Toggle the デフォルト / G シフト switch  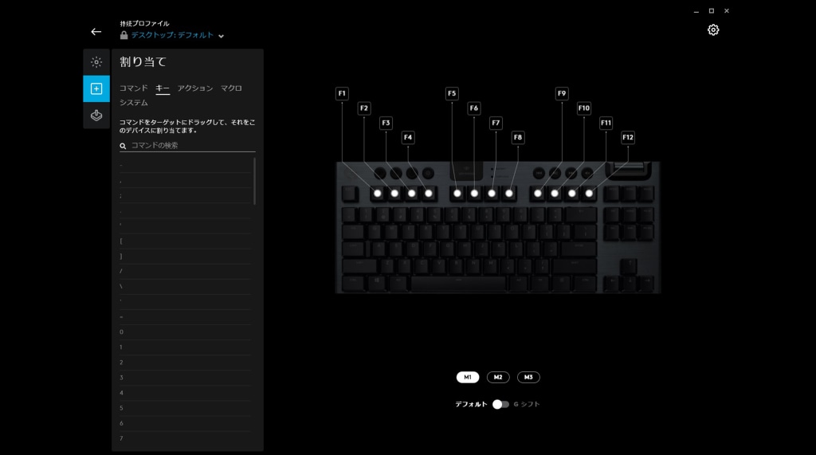[500, 404]
